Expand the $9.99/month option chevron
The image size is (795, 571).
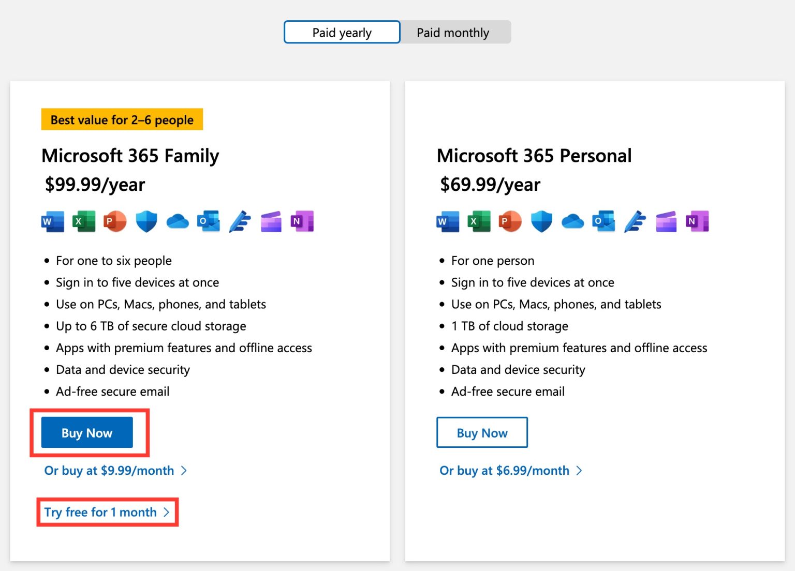pos(185,471)
